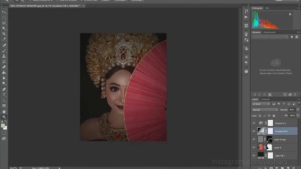This screenshot has height=169, width=301.
Task: Open the Properties panel icon
Action: pos(246,25)
